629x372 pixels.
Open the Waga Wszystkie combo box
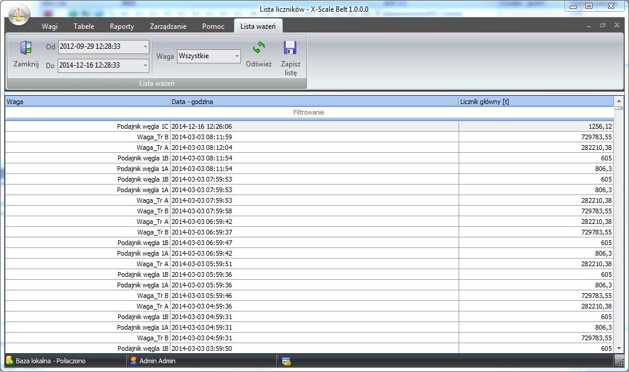coord(237,56)
